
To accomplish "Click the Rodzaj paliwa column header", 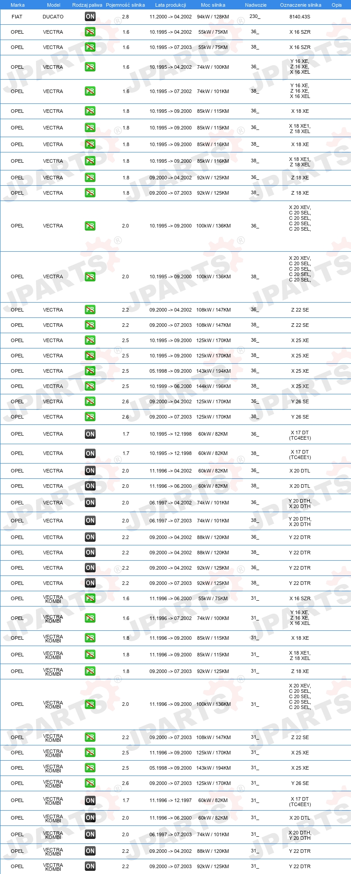I will point(87,5).
